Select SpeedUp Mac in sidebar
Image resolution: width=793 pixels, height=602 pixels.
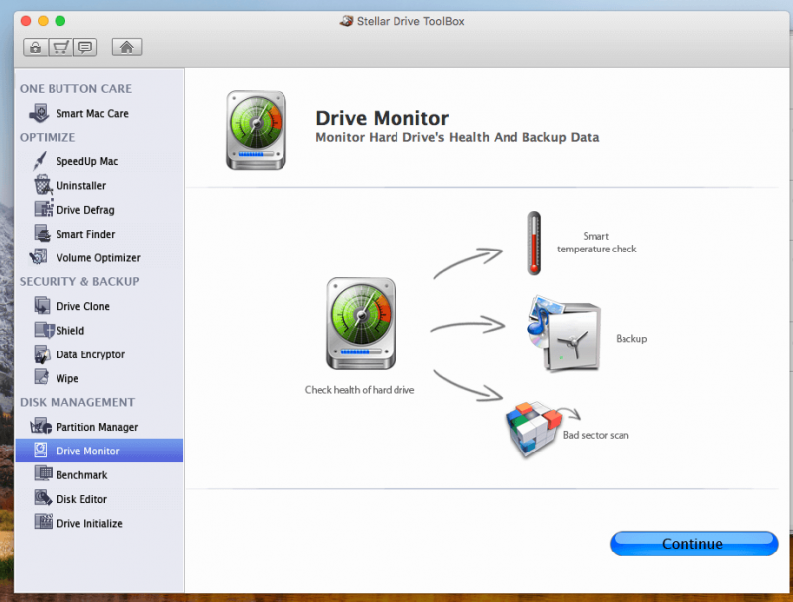[87, 161]
